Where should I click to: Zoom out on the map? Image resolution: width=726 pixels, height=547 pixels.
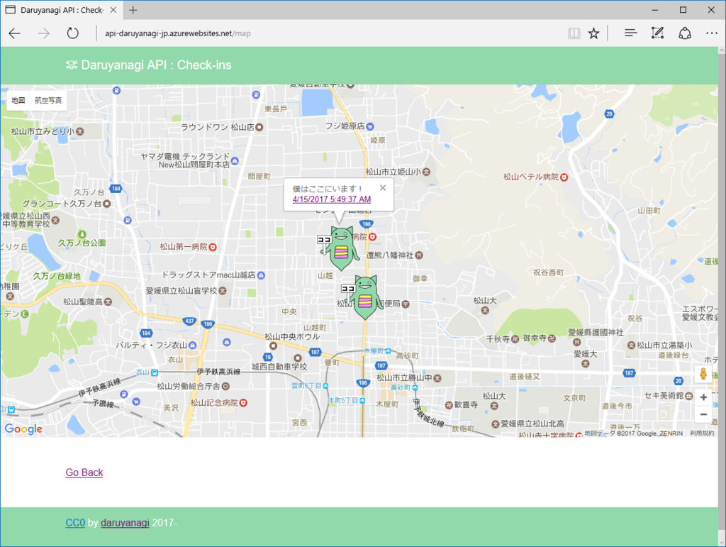pyautogui.click(x=703, y=414)
